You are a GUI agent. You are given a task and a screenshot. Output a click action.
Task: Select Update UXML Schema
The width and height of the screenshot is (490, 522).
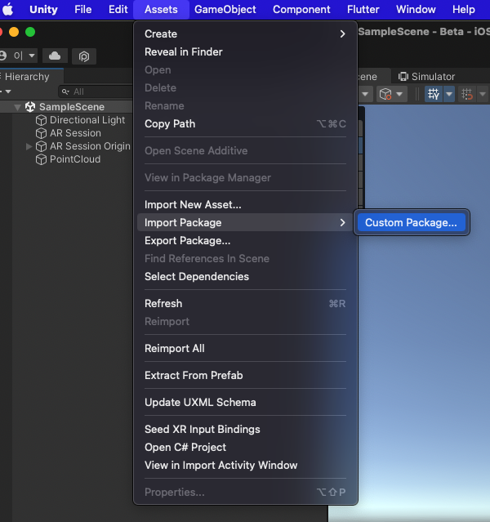pos(245,402)
